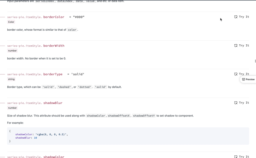Image resolution: width=256 pixels, height=158 pixels.
Task: Click the shadowOffsetY code word
Action: coord(144,116)
